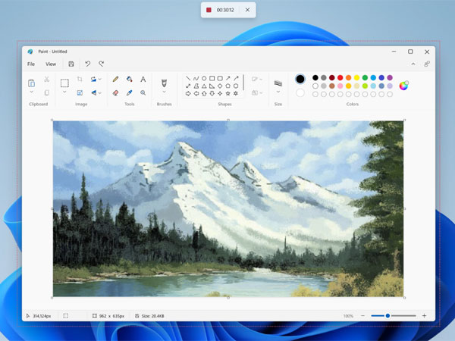This screenshot has width=455, height=341.
Task: Choose the Hexagon shape
Action: (x=236, y=86)
